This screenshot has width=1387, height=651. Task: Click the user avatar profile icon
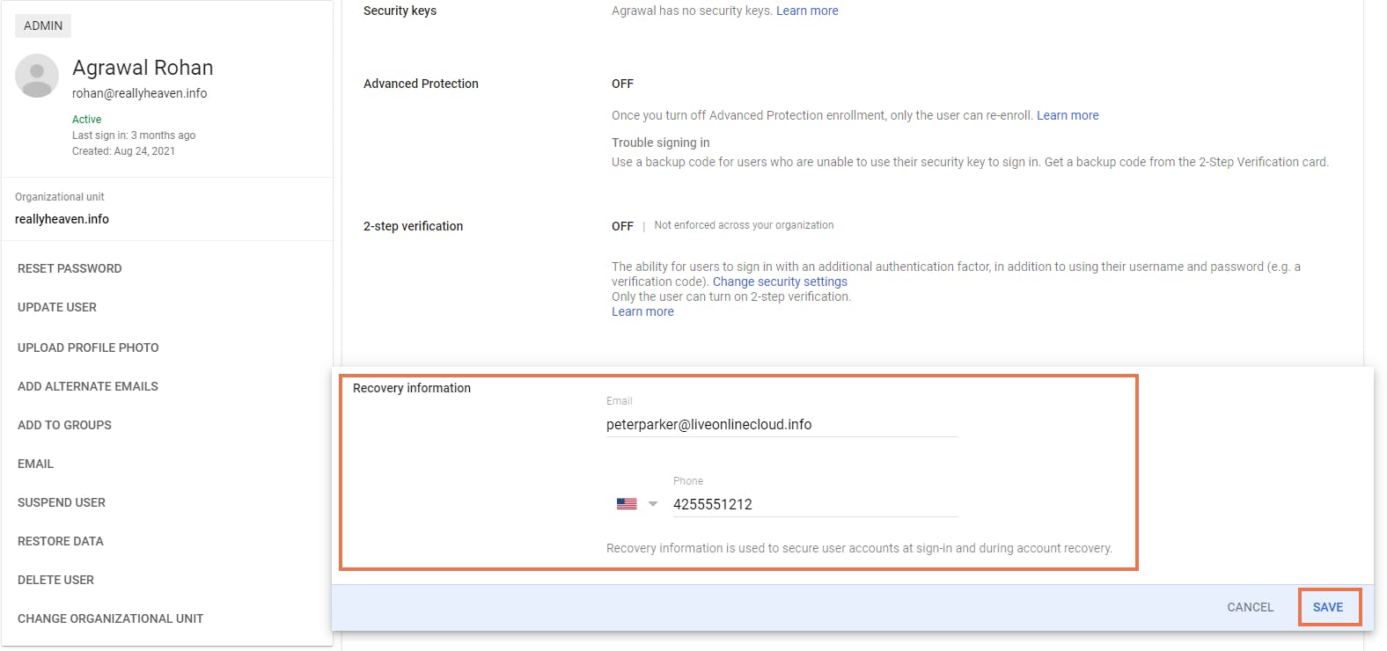click(37, 76)
